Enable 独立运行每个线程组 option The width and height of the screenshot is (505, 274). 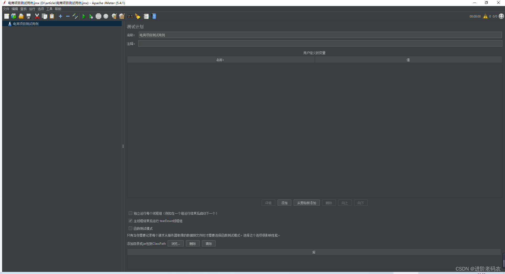130,213
